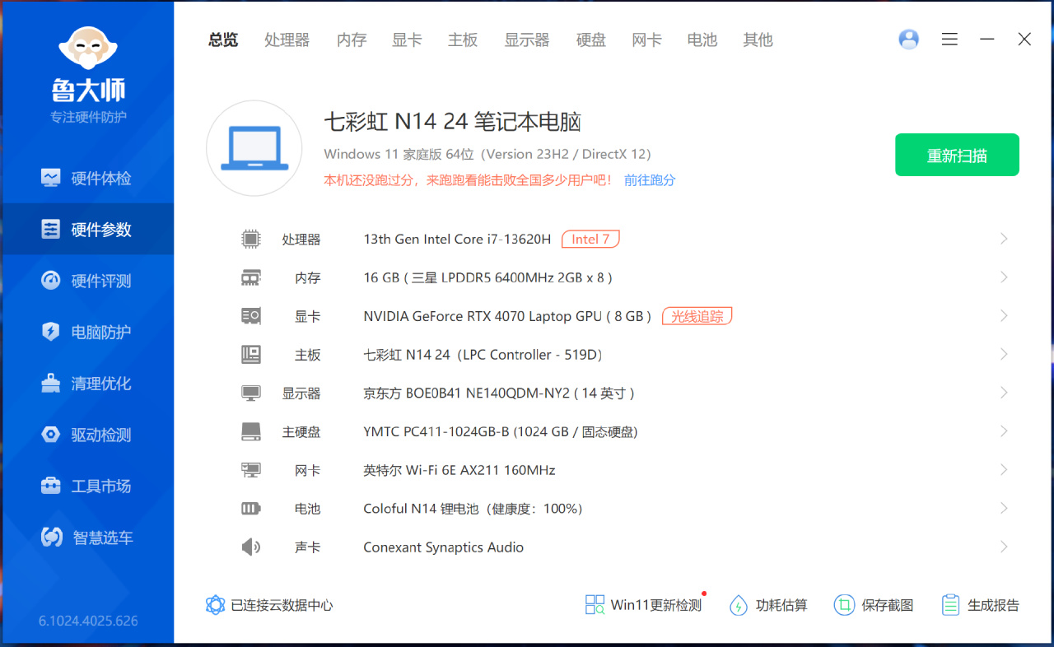Expand the 电池 row chevron

pos(1004,509)
